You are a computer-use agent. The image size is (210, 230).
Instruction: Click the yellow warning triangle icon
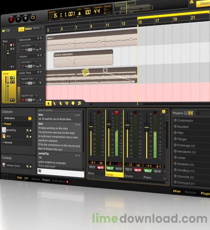[x=191, y=1]
